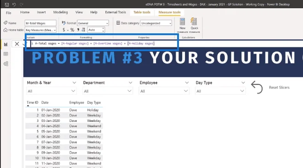The width and height of the screenshot is (303, 168).
Task: Collapse the Employee slicer header chevron
Action: 187,83
